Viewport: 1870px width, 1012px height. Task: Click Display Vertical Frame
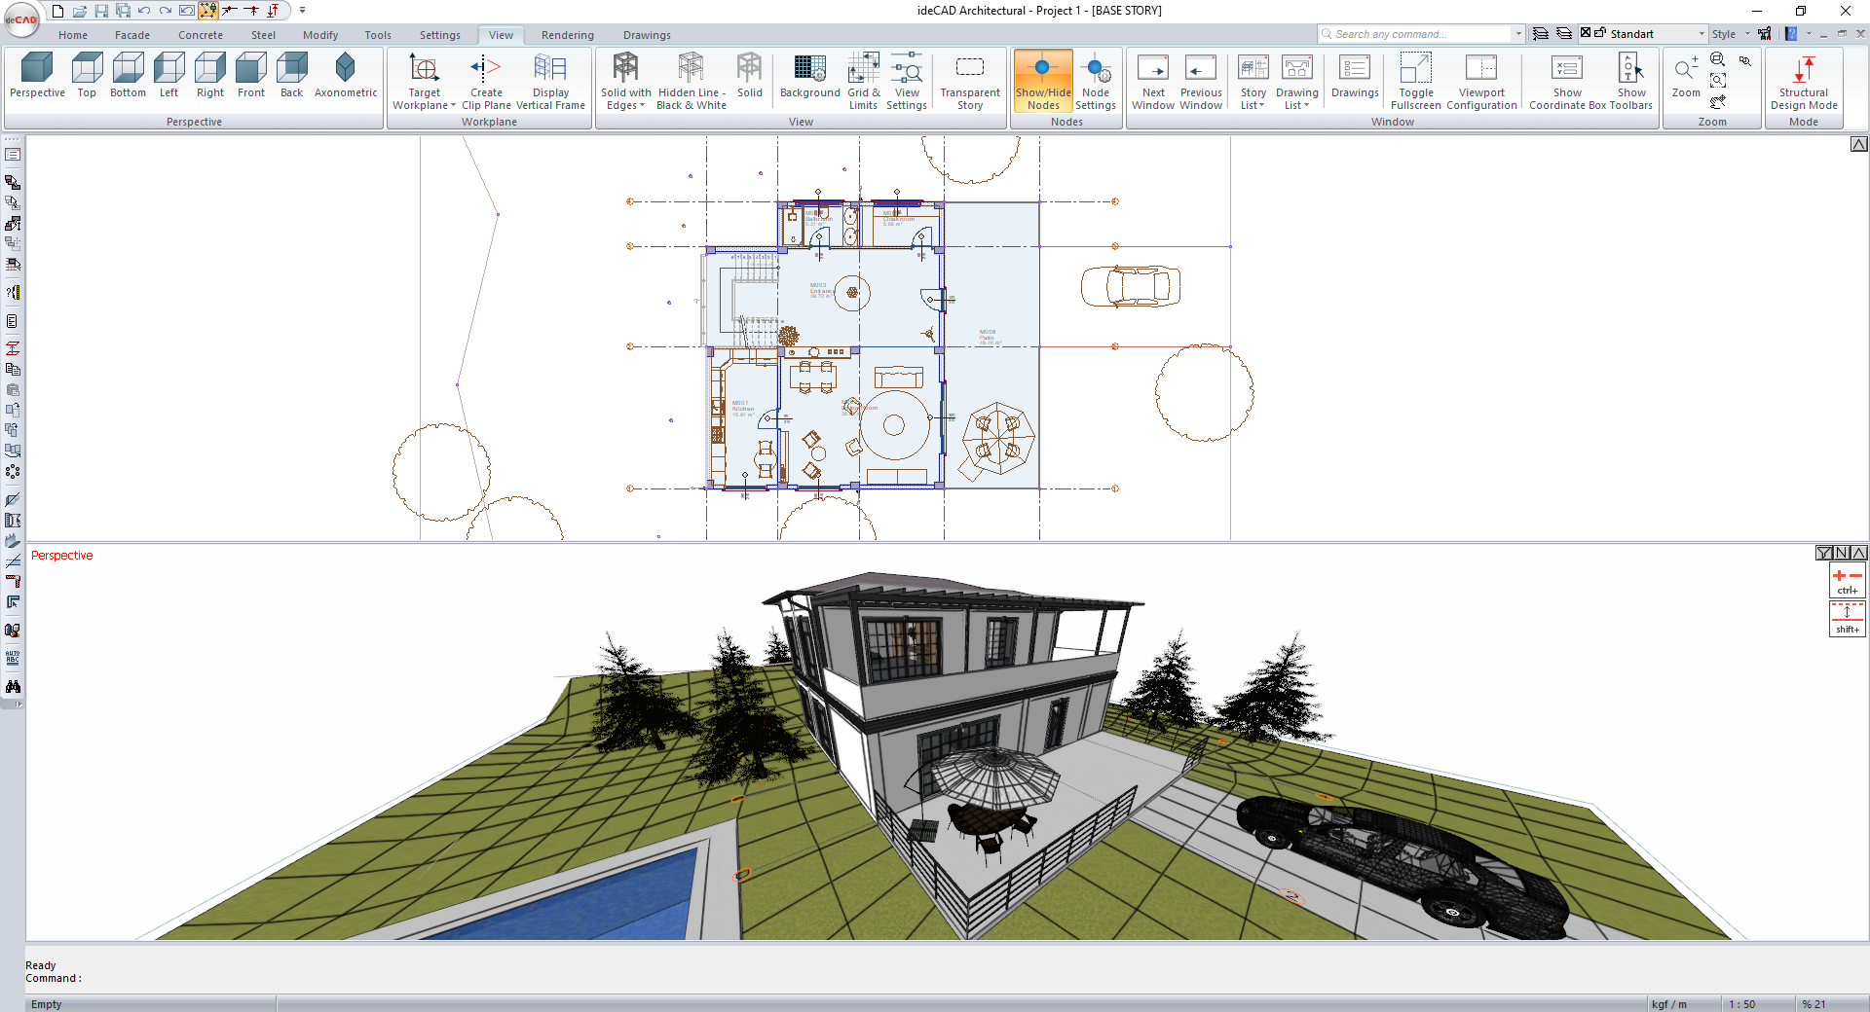[x=550, y=82]
